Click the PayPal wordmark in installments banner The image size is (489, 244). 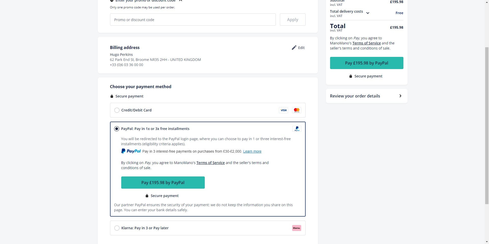131,151
